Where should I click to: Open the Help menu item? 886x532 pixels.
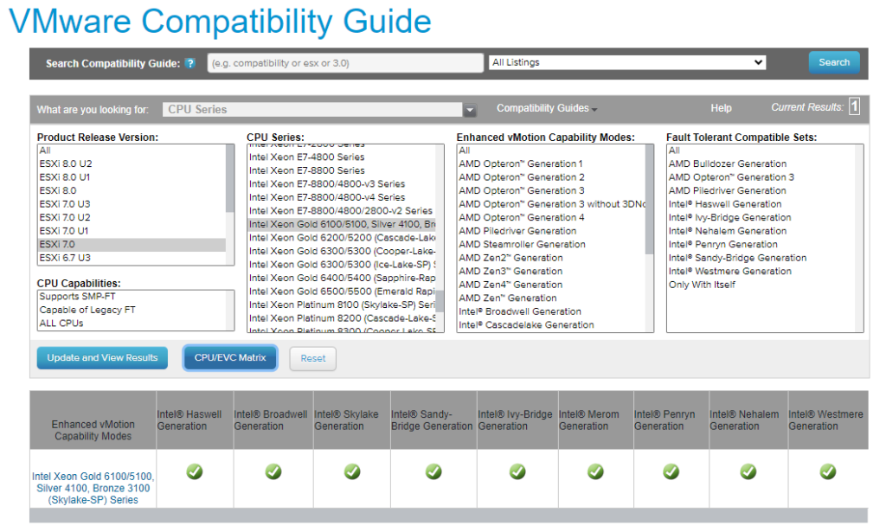721,108
